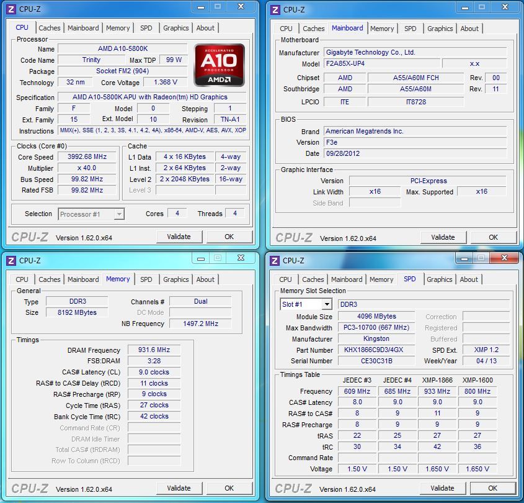524x503 pixels.
Task: Click OK in the Mainboard window
Action: pos(493,237)
